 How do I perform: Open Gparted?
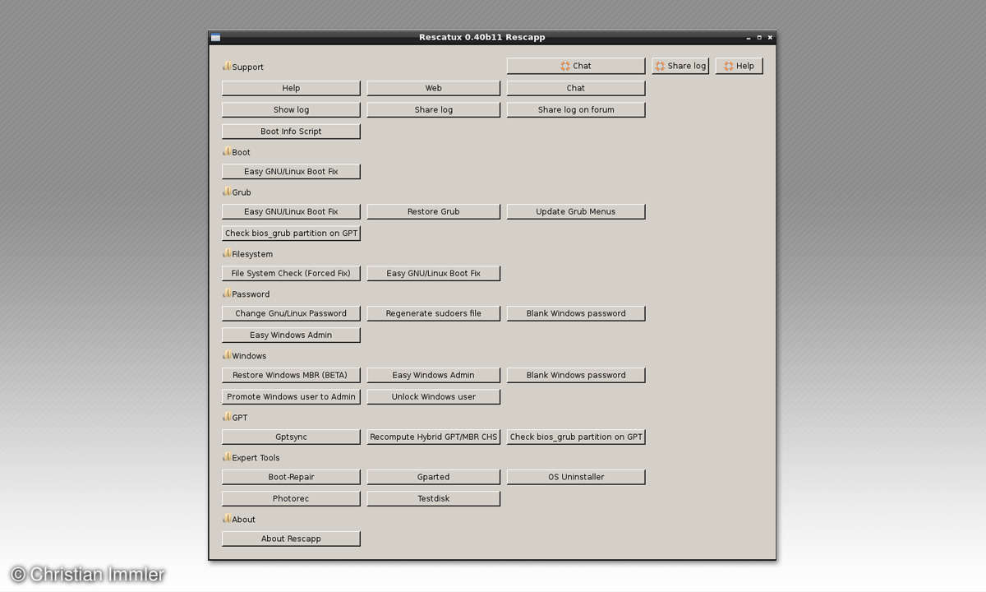click(x=433, y=477)
